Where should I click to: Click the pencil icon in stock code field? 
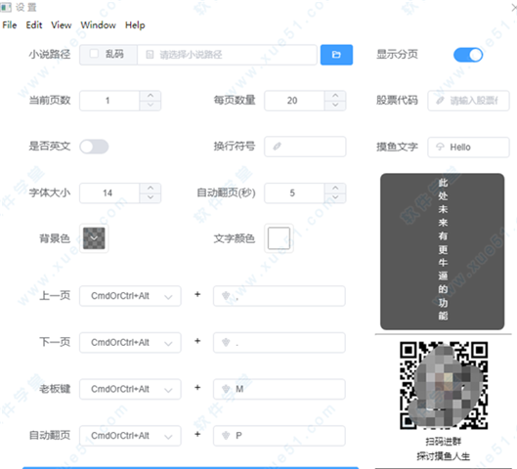pyautogui.click(x=440, y=101)
